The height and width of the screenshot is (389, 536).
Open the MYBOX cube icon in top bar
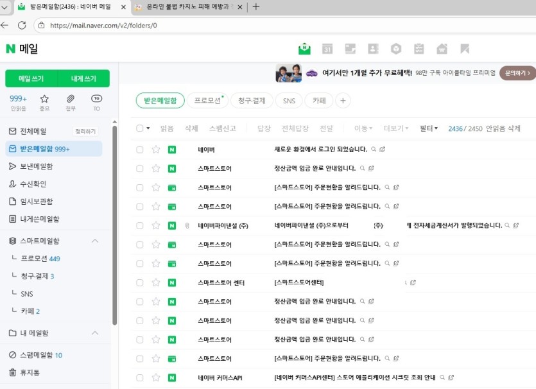(396, 49)
